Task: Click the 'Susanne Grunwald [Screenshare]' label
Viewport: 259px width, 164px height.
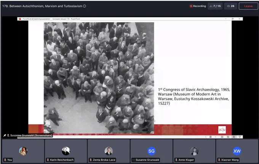Action: [31, 135]
